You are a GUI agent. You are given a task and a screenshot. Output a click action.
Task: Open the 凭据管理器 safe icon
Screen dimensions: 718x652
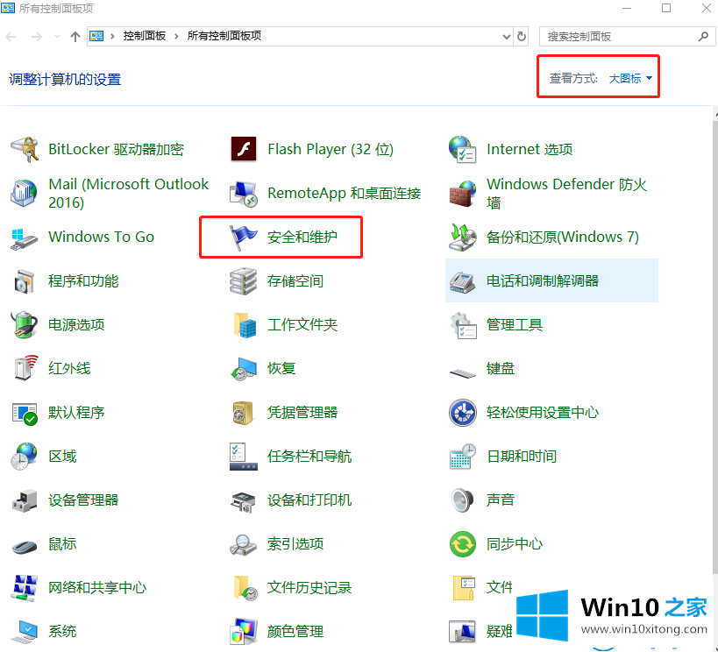(243, 413)
